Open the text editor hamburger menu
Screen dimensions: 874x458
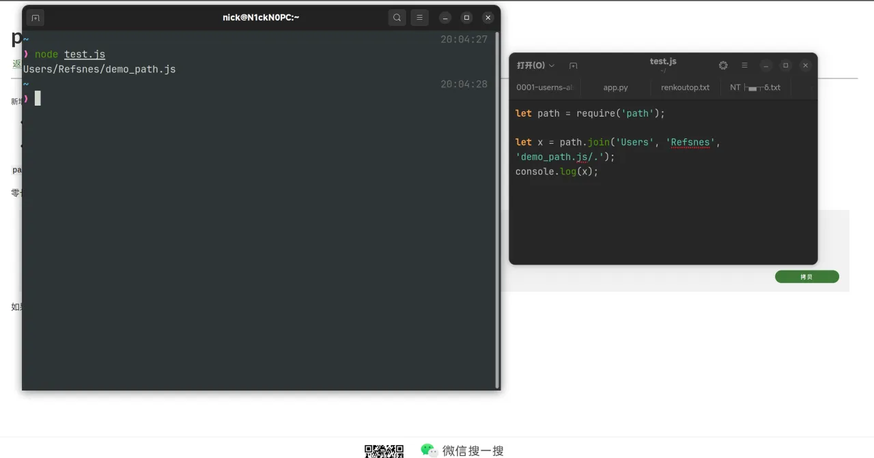pyautogui.click(x=744, y=65)
